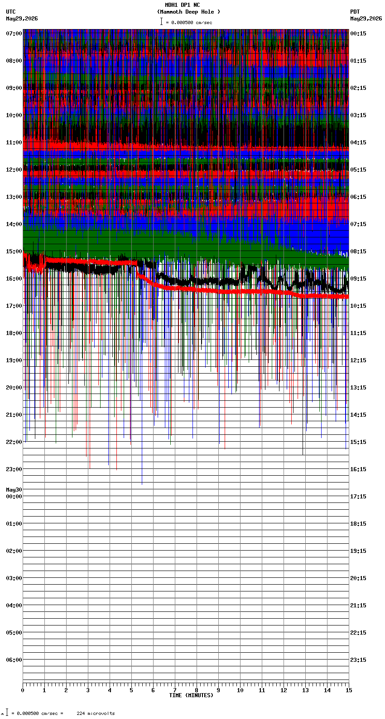Click the '20:00' UTC time label

pos(14,388)
